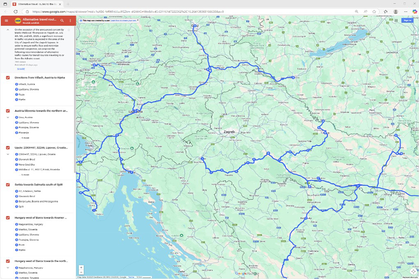Expand Hungary towards the north layer list

[8, 268]
